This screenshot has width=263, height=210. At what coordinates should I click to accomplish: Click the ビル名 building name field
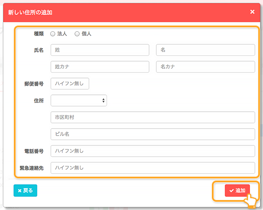pyautogui.click(x=153, y=134)
